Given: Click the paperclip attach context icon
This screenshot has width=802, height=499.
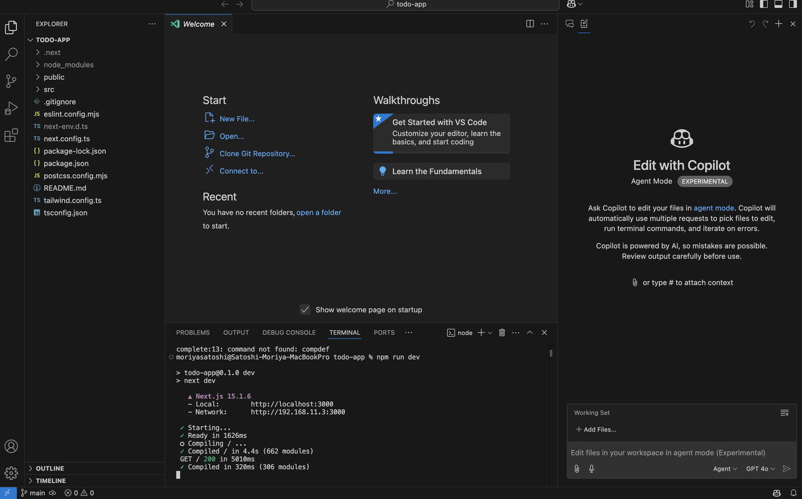Looking at the screenshot, I should 577,469.
